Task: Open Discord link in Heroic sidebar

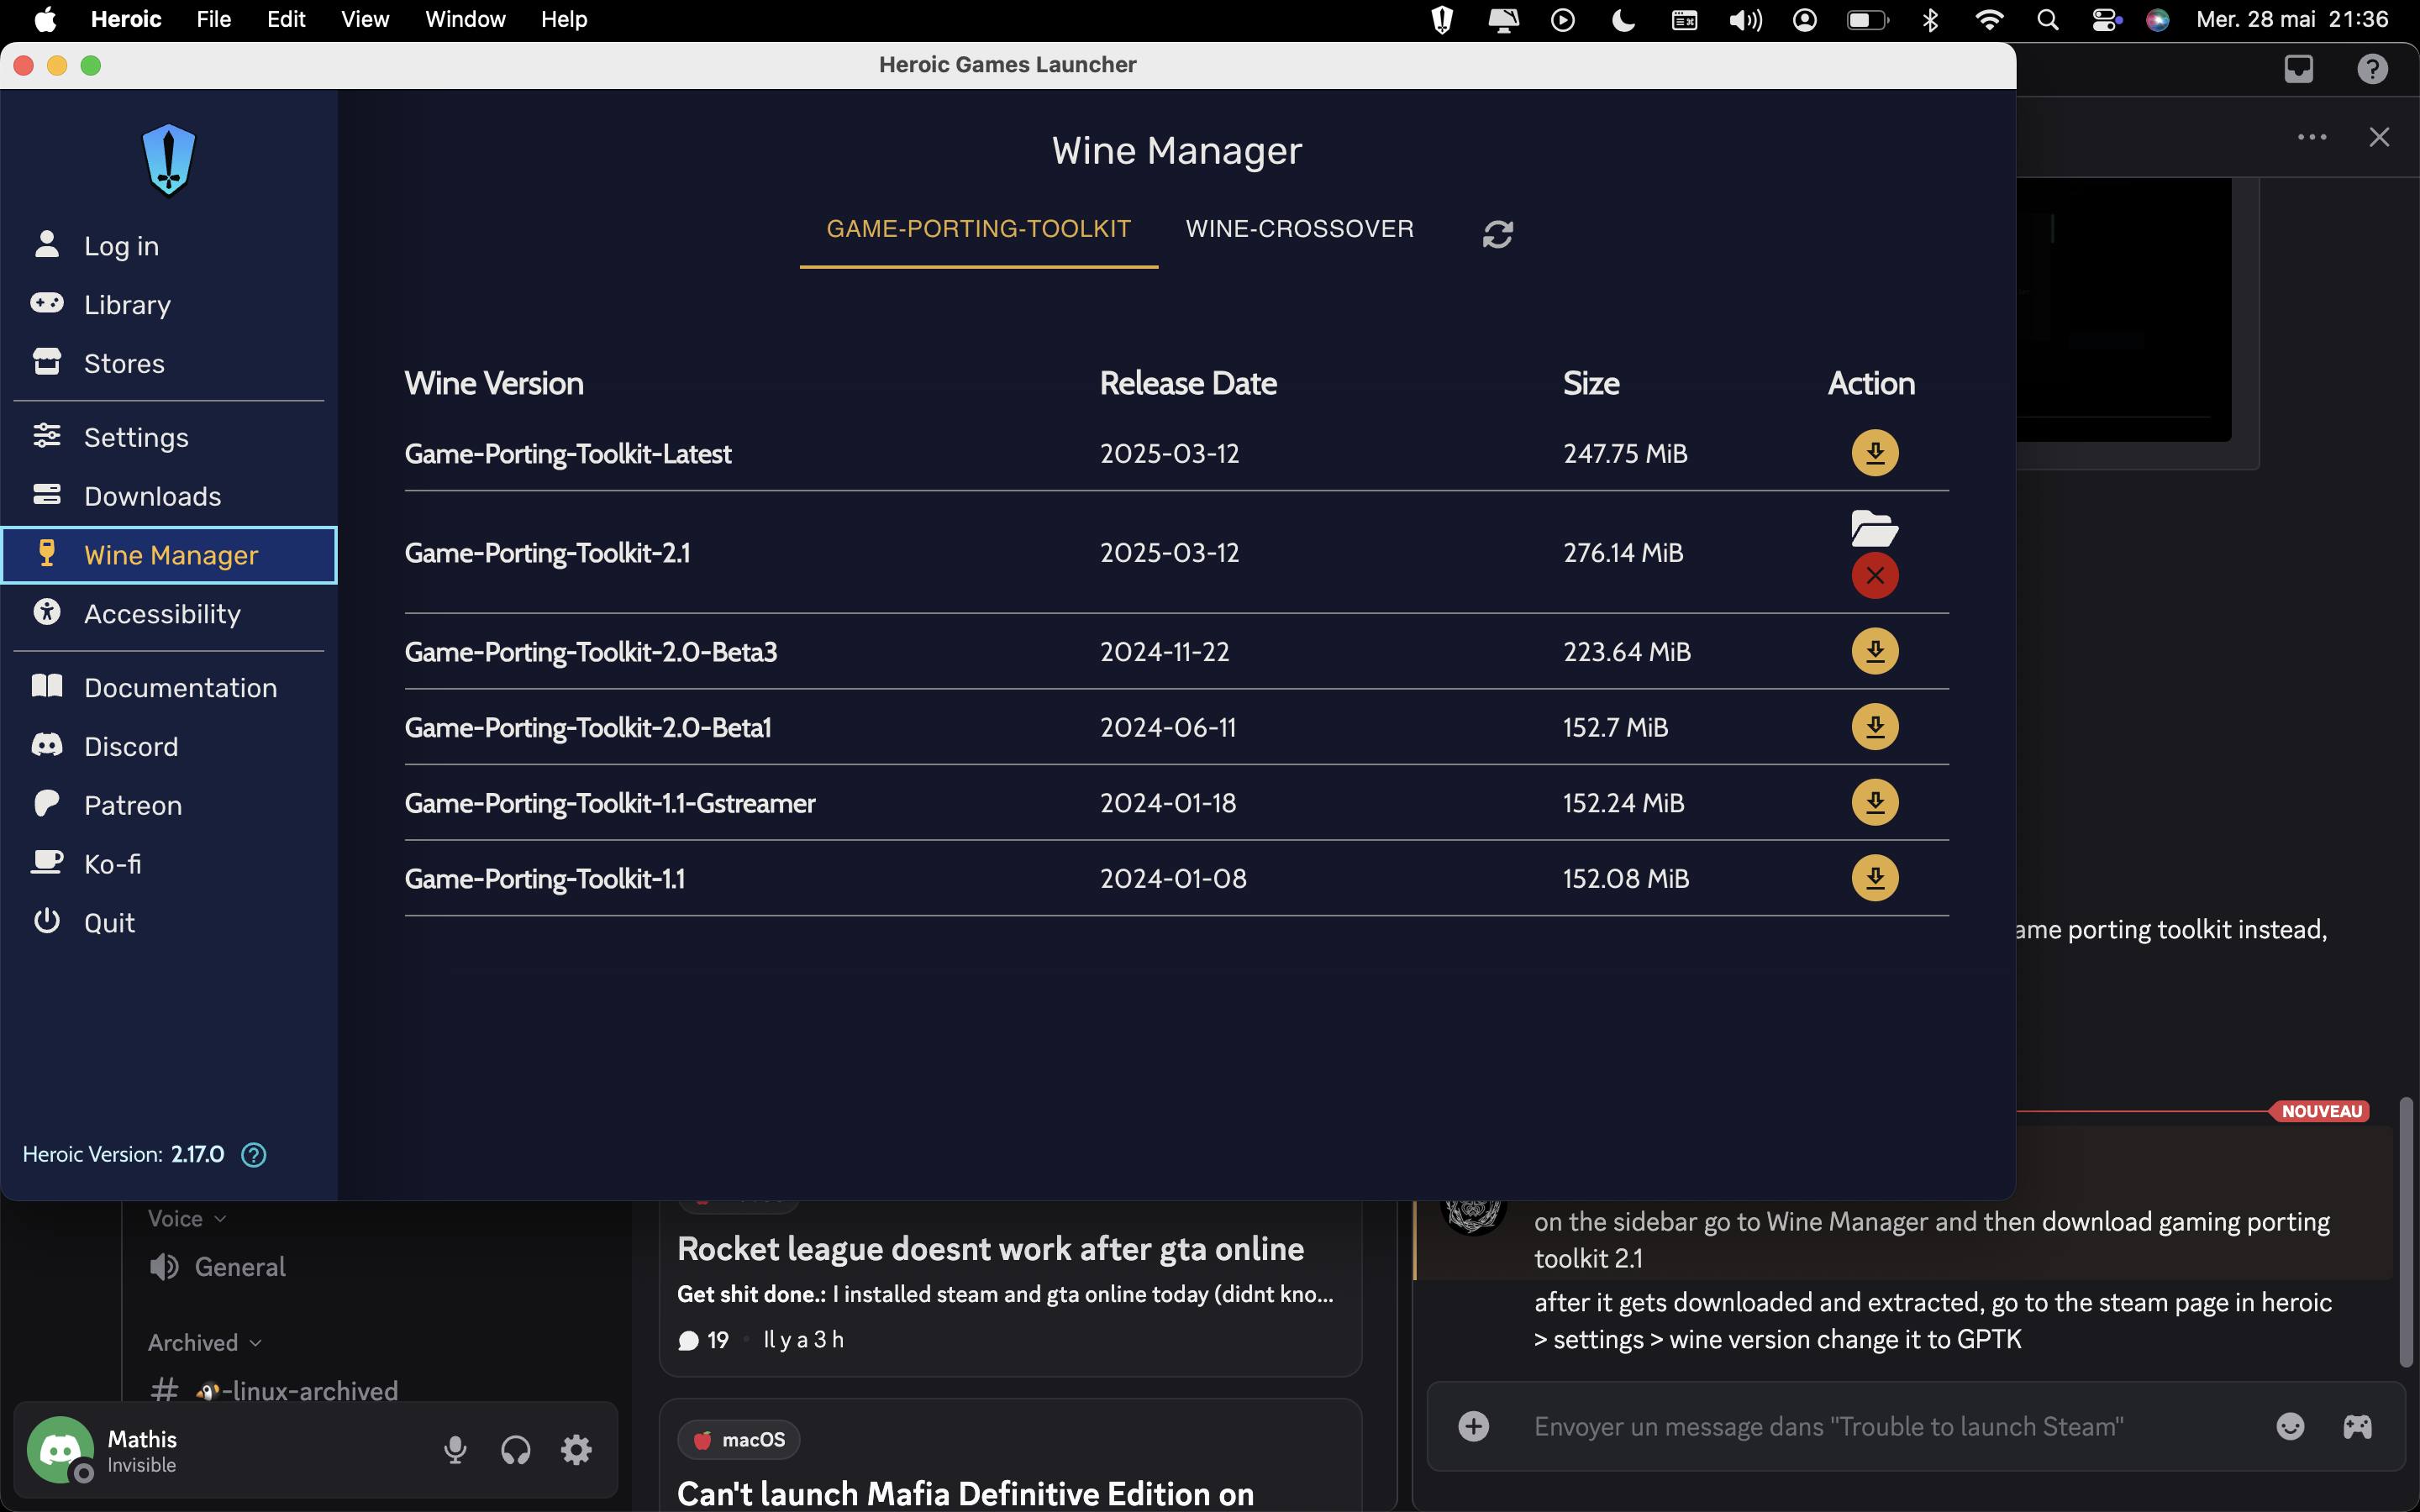Action: click(x=168, y=746)
